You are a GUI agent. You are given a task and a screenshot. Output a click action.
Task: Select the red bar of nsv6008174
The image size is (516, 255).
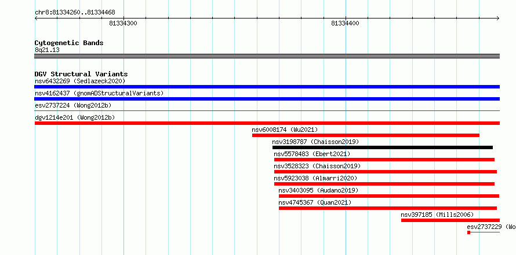pyautogui.click(x=366, y=135)
